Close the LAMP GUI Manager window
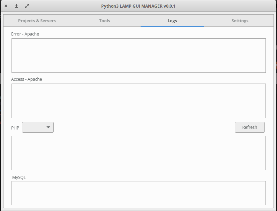 (x=6, y=6)
